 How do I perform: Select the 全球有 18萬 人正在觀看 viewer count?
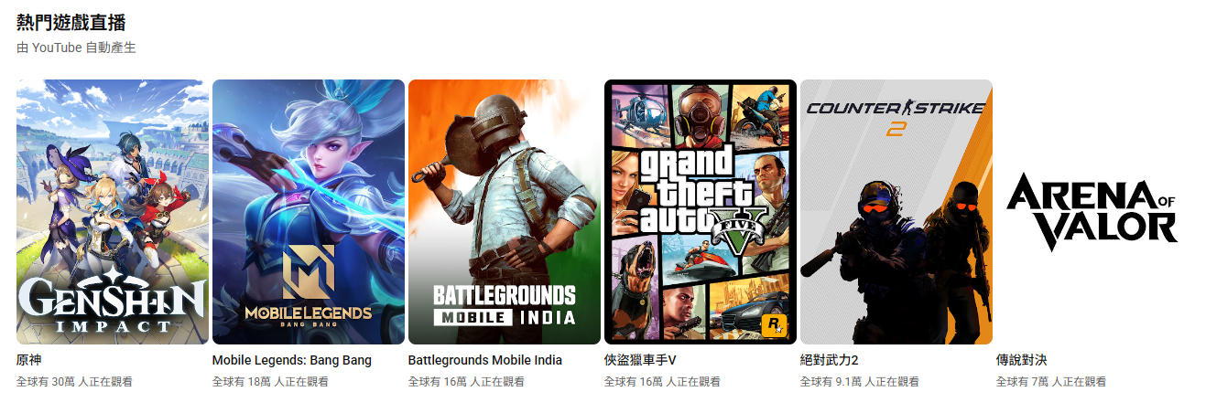click(270, 382)
